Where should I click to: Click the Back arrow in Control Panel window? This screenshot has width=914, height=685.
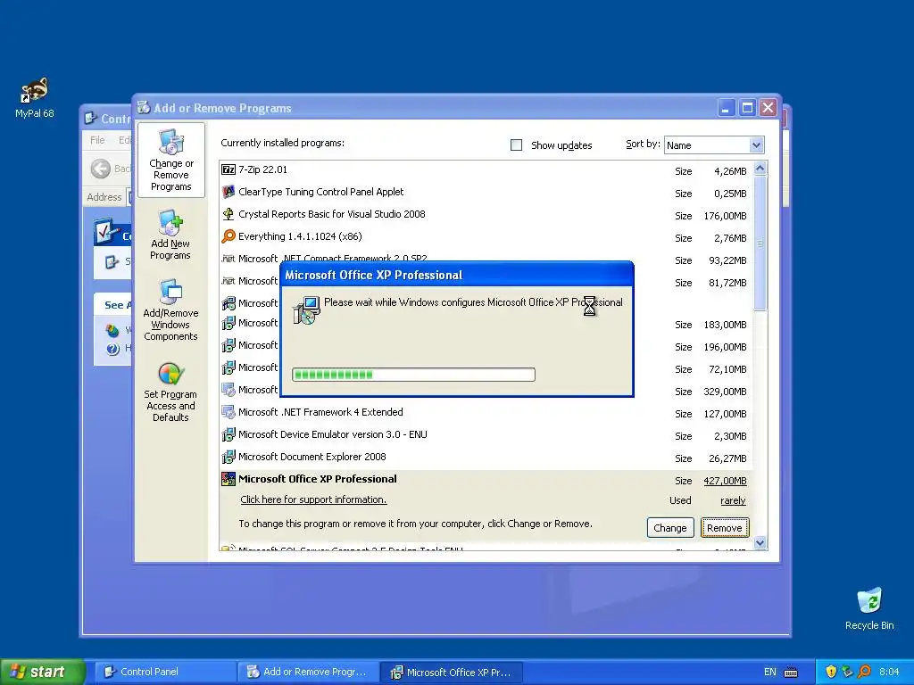click(x=100, y=169)
